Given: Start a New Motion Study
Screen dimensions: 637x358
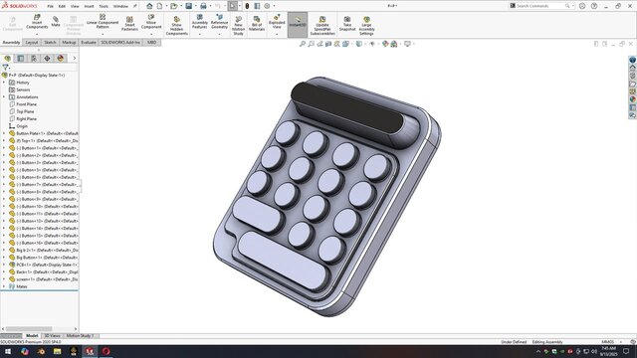Looking at the screenshot, I should (x=239, y=26).
